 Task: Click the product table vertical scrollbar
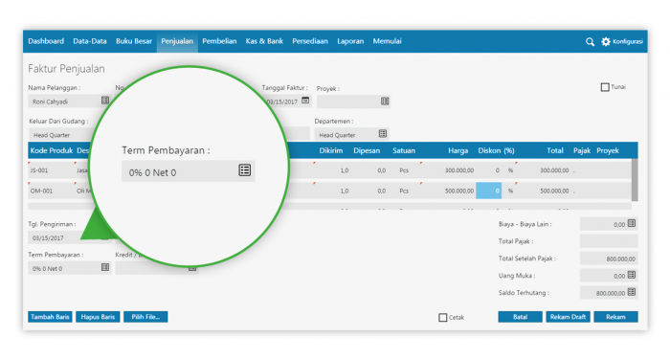pyautogui.click(x=635, y=180)
